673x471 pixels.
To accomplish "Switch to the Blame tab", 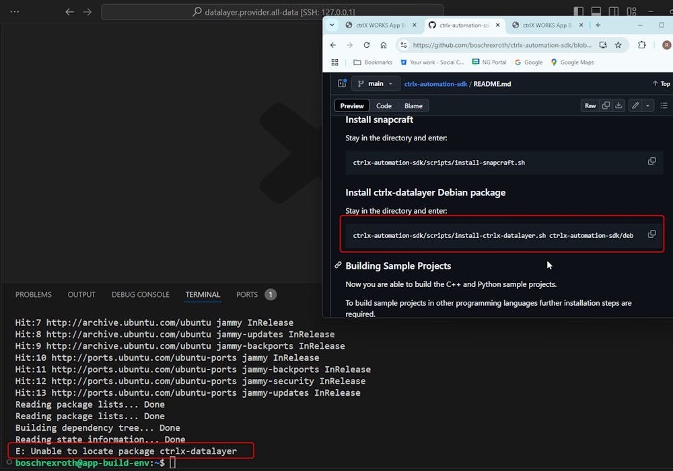I will click(413, 105).
